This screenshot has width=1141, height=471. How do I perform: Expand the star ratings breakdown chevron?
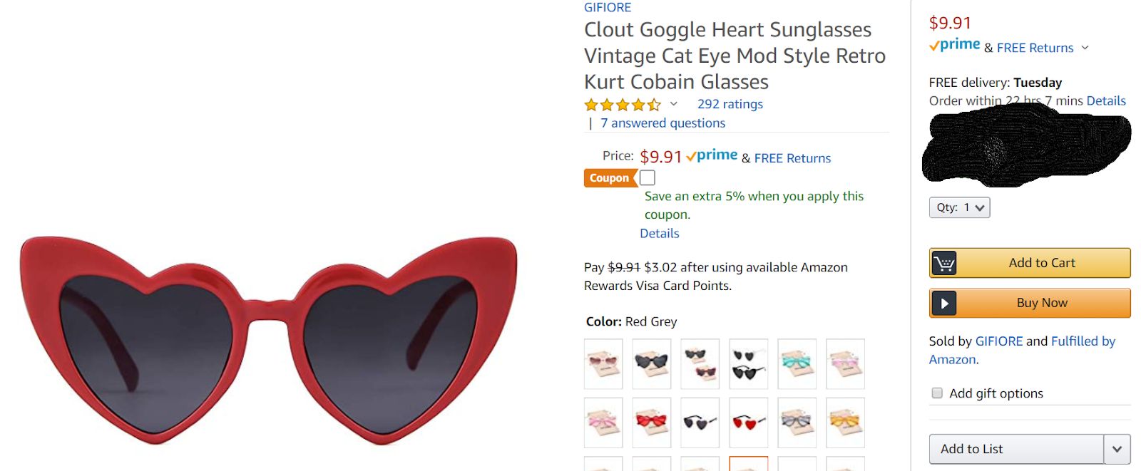click(x=674, y=104)
